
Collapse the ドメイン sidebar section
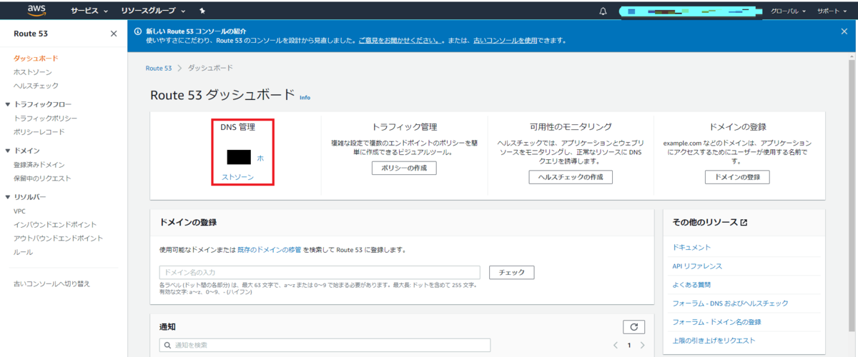(x=8, y=151)
